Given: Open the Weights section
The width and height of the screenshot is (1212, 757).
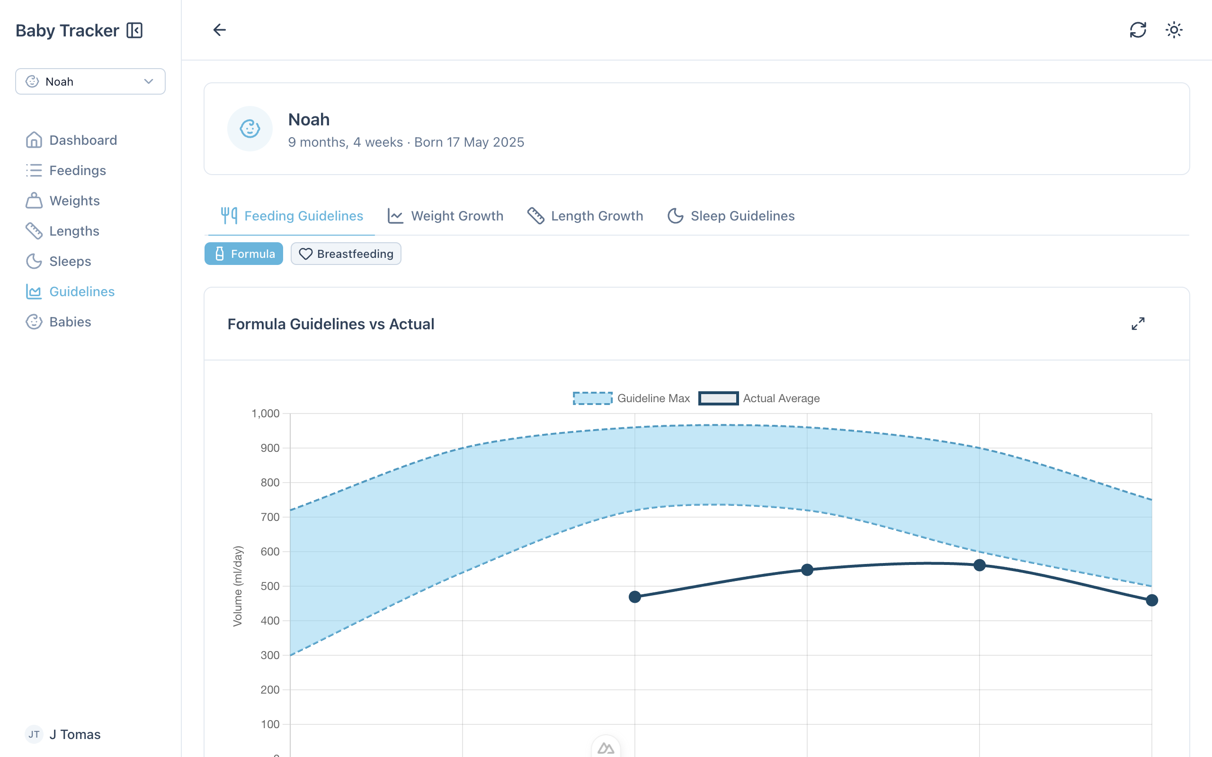Looking at the screenshot, I should pyautogui.click(x=74, y=200).
